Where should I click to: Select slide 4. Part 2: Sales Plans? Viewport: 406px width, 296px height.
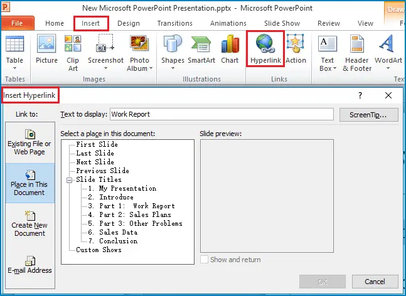click(x=129, y=214)
